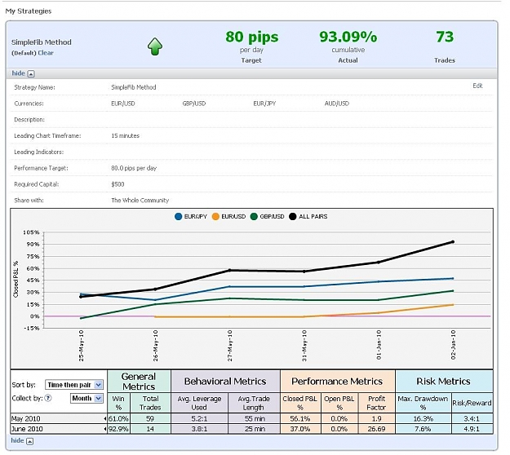Image resolution: width=510 pixels, height=455 pixels.
Task: Click the orange EUR/USD legend swatch
Action: (x=215, y=216)
